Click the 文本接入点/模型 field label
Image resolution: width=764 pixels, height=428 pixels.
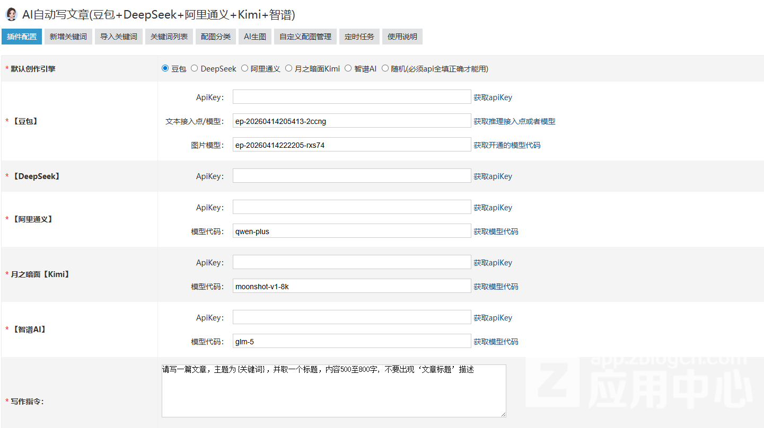[195, 121]
